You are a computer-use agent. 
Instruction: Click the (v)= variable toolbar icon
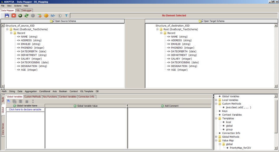pyautogui.click(x=53, y=16)
